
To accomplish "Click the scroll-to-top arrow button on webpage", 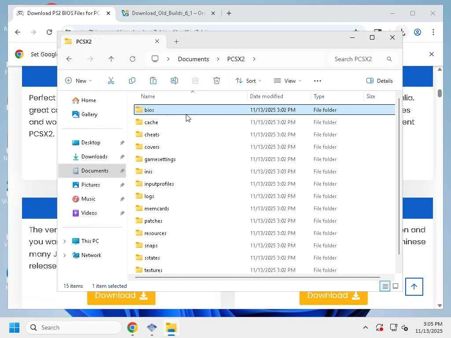I will click(414, 287).
